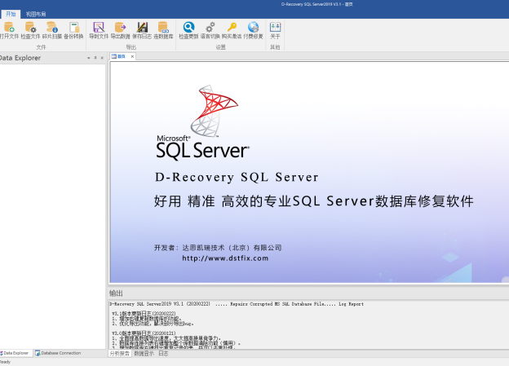The image size is (509, 366).
Task: Start 碎片扫描 (Fragment Scan) tool
Action: [x=52, y=27]
